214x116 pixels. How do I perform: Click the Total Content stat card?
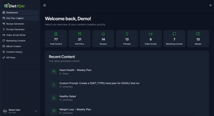tap(56, 39)
